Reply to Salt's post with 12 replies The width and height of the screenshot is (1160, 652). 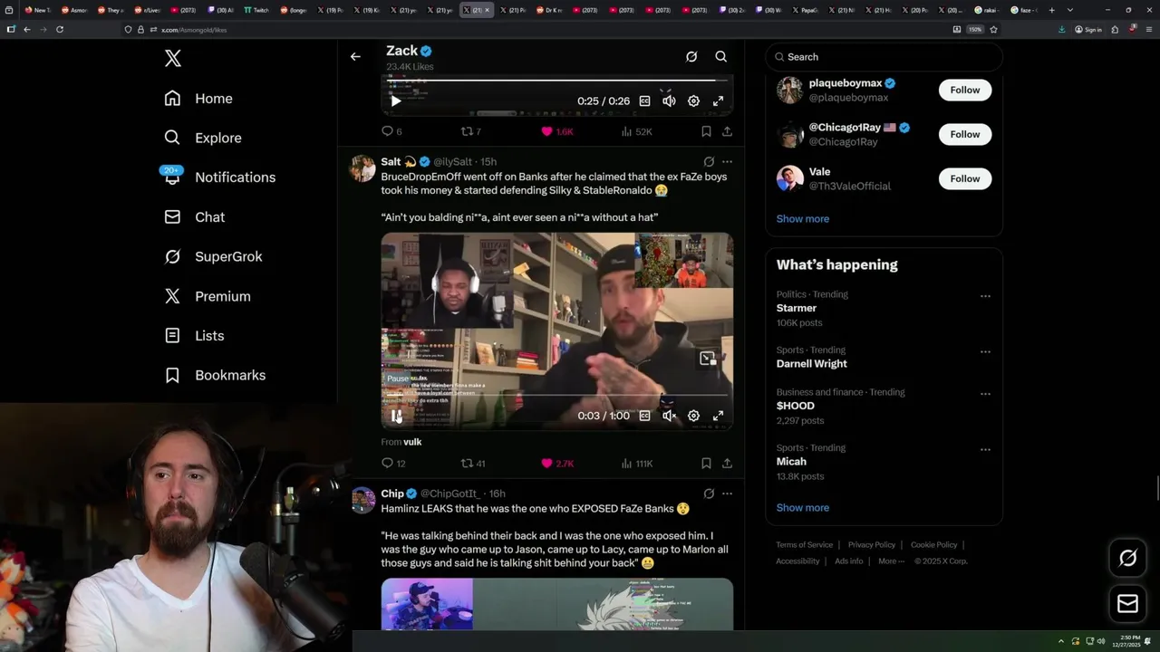(393, 463)
